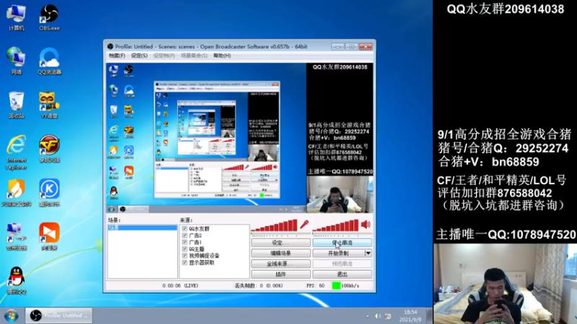Select the 网络 desktop icon
The width and height of the screenshot is (577, 324).
tap(16, 61)
